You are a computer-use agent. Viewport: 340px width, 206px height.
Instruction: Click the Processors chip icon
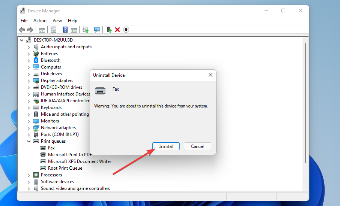point(36,175)
